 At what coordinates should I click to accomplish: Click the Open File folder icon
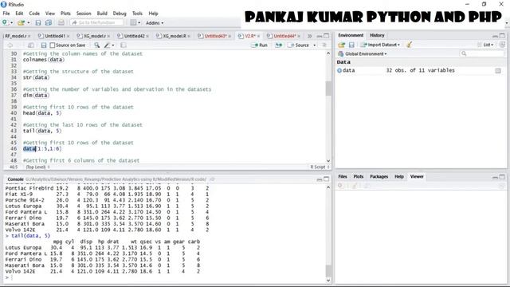tap(22, 23)
